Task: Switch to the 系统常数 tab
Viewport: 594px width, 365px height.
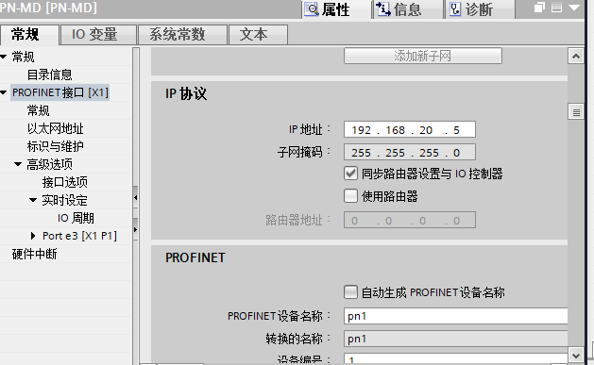Action: [x=182, y=35]
